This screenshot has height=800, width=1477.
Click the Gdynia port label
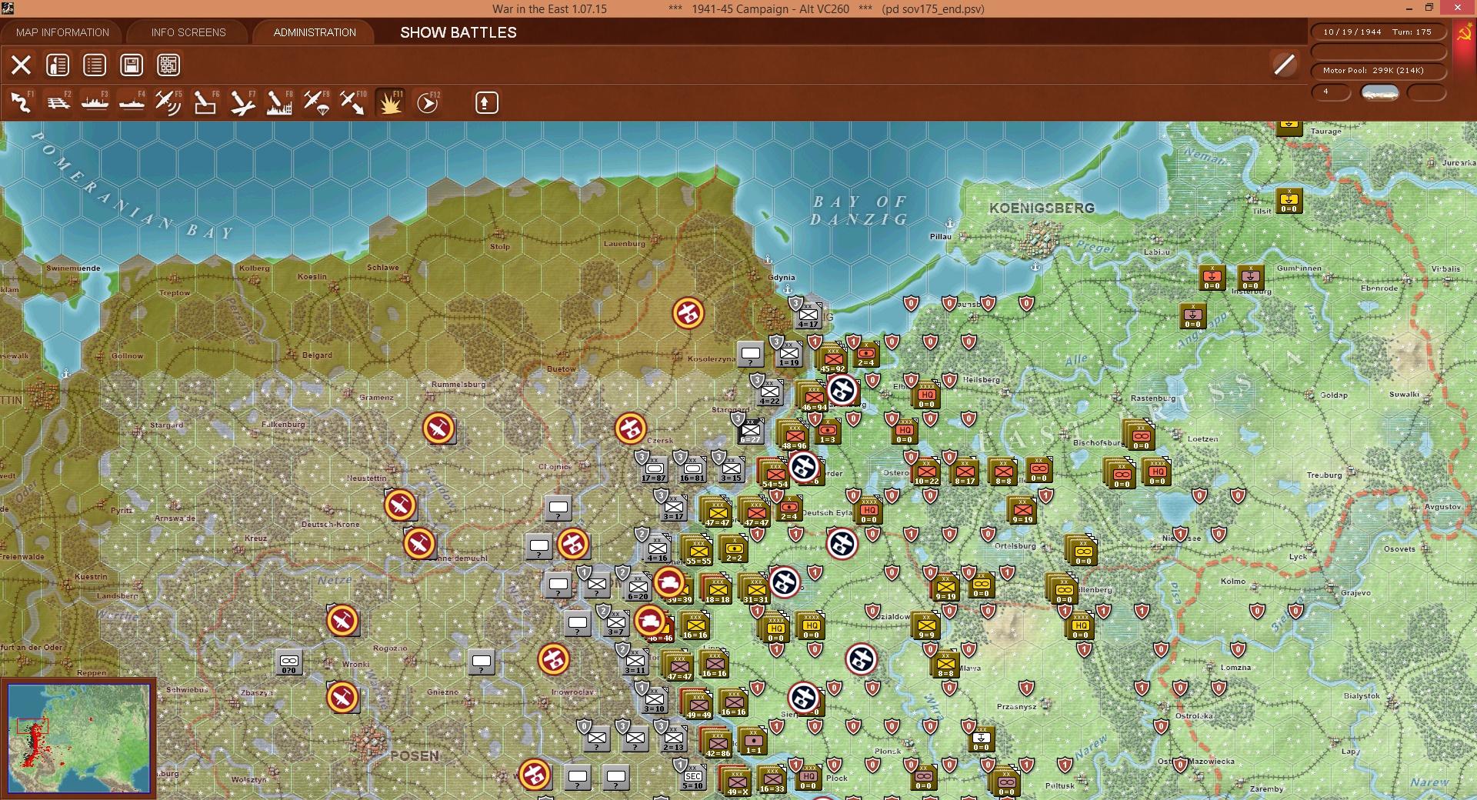pyautogui.click(x=781, y=277)
